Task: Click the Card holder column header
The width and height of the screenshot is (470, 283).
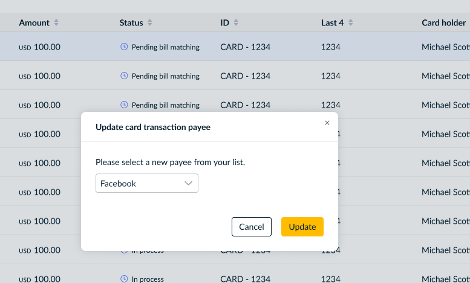Action: point(443,23)
